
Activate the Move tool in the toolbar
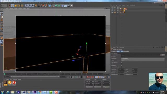point(13,6)
